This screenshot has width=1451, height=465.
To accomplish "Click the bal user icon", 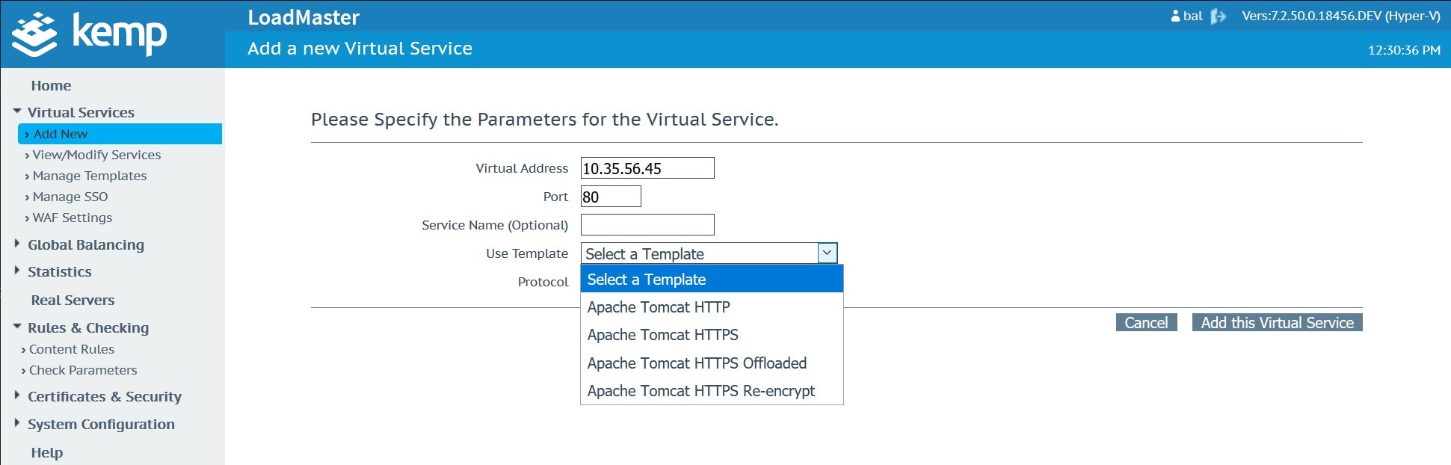I will point(1175,16).
